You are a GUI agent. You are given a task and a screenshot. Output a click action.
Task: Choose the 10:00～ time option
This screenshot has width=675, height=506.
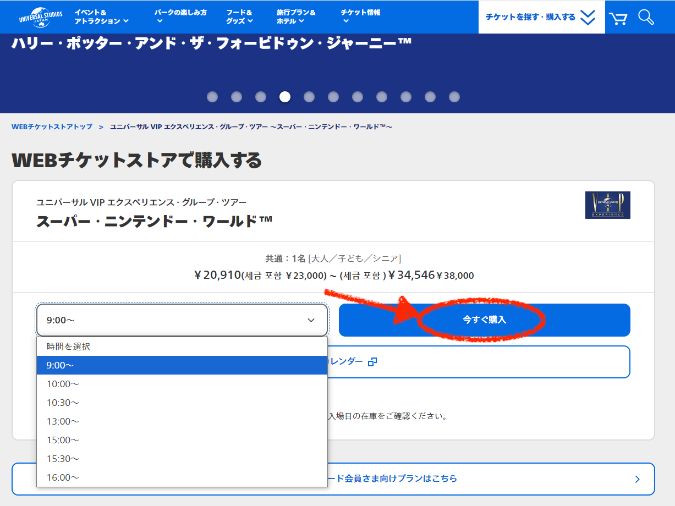click(x=182, y=384)
